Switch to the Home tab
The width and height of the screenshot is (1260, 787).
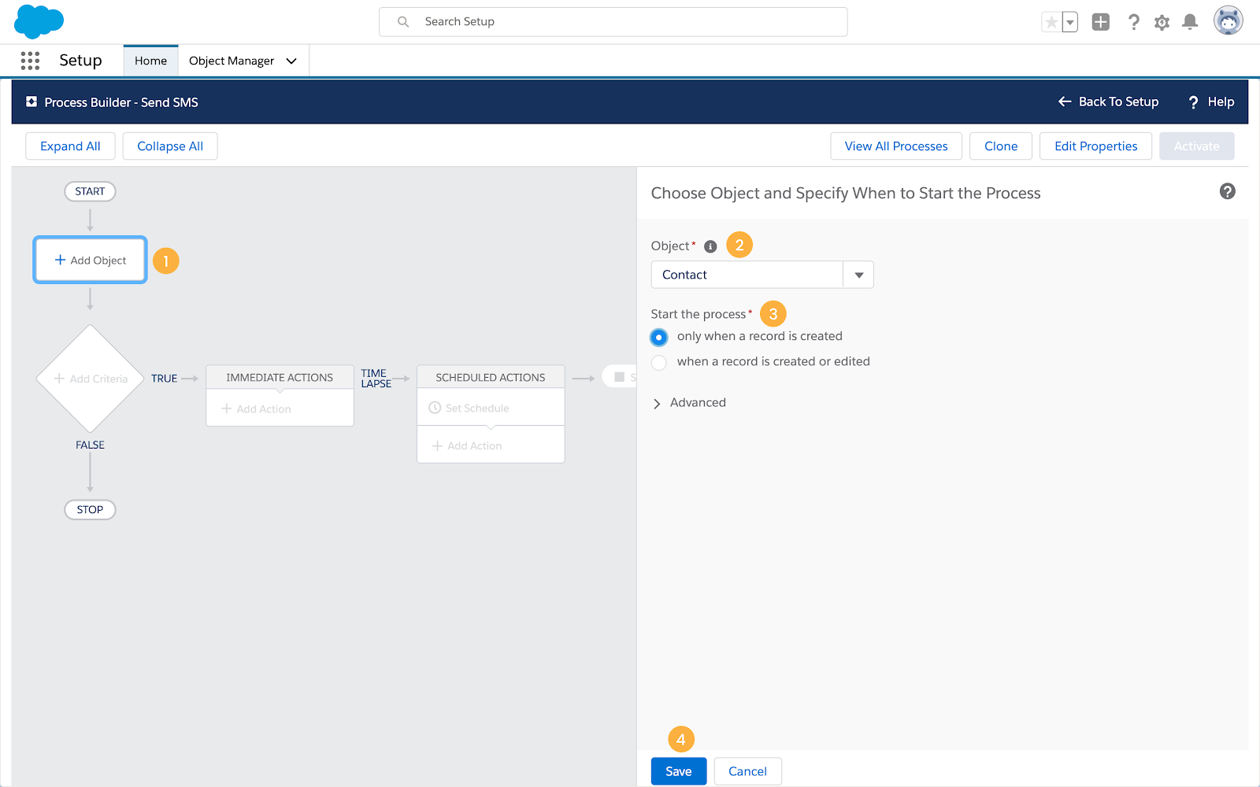click(150, 61)
